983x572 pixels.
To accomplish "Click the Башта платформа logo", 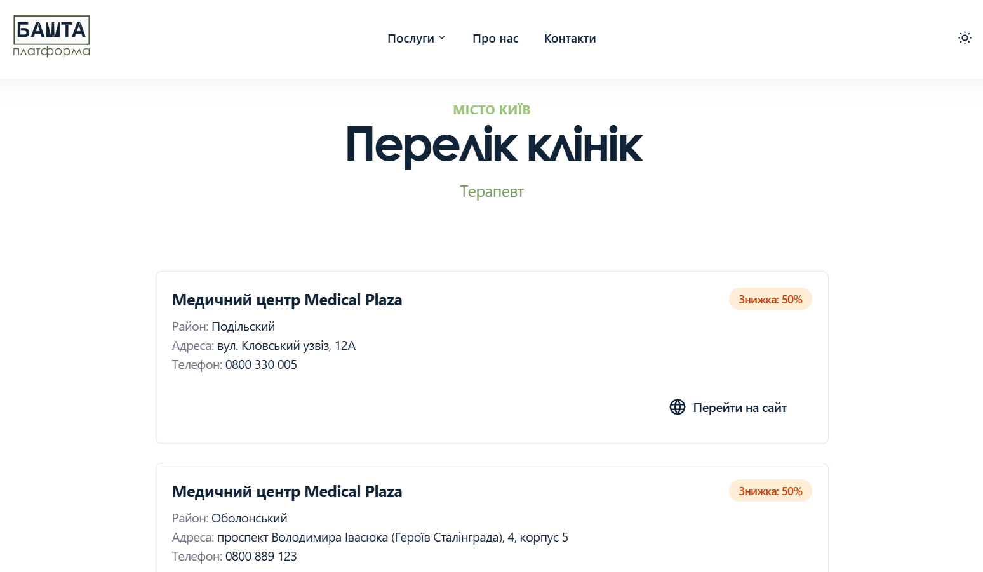I will point(51,36).
